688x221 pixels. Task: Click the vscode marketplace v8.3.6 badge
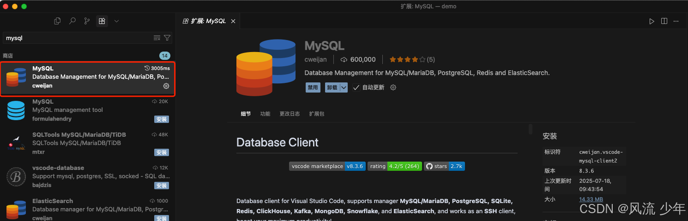327,166
